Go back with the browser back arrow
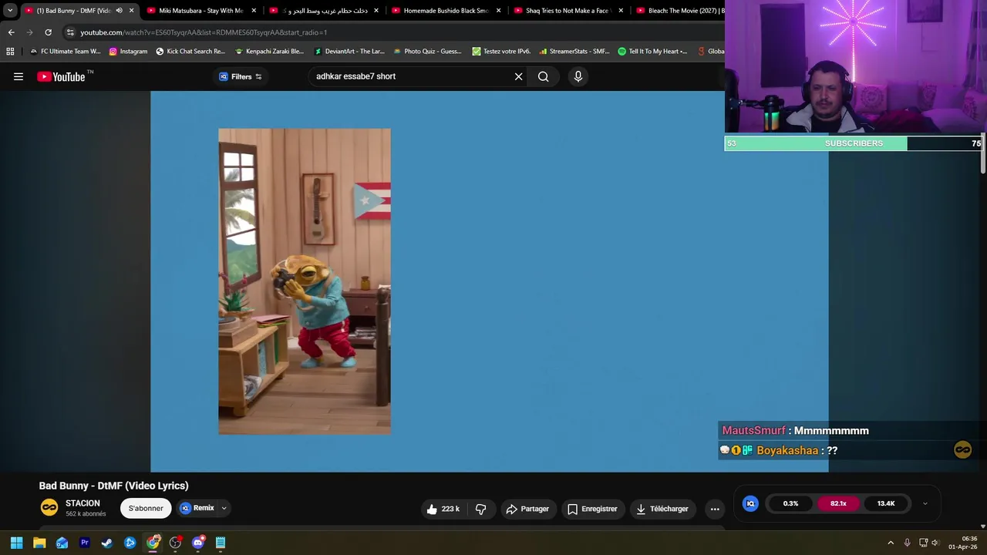Viewport: 987px width, 555px height. pos(11,32)
